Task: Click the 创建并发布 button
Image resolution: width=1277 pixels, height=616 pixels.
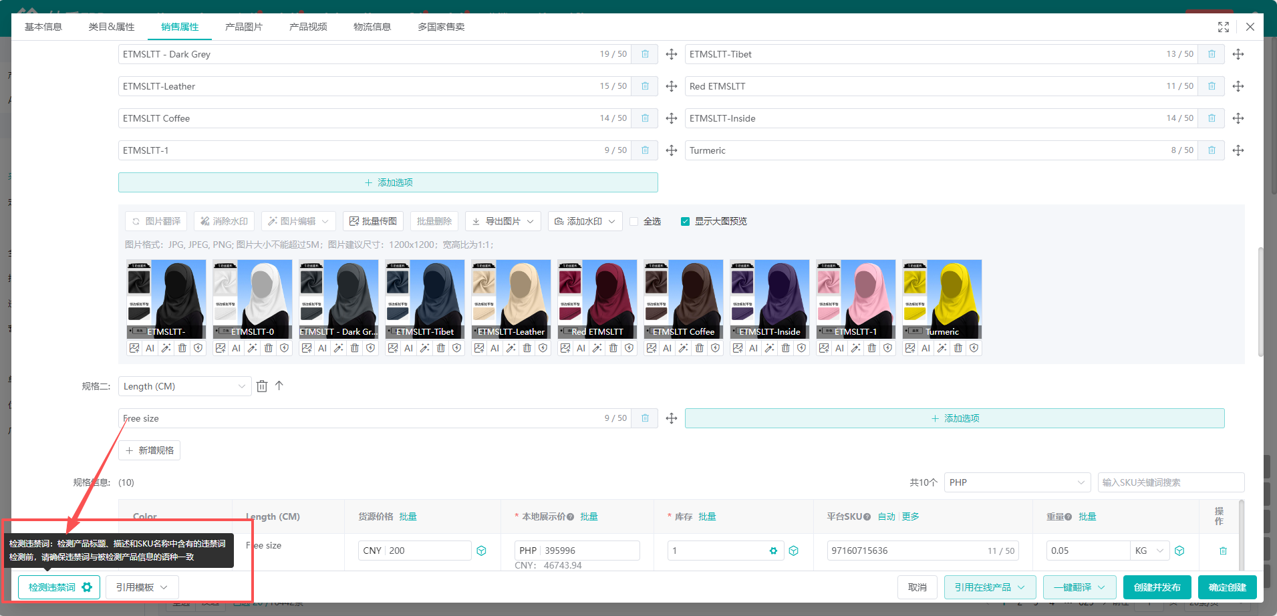Action: coord(1157,587)
